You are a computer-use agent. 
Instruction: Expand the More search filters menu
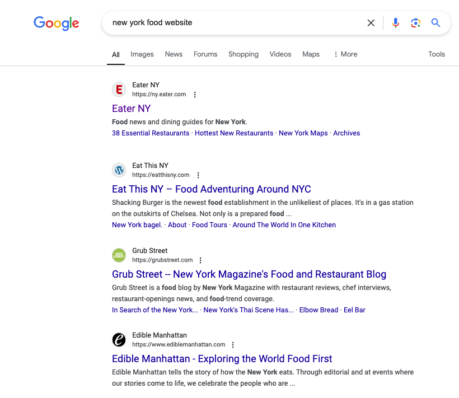pos(345,54)
